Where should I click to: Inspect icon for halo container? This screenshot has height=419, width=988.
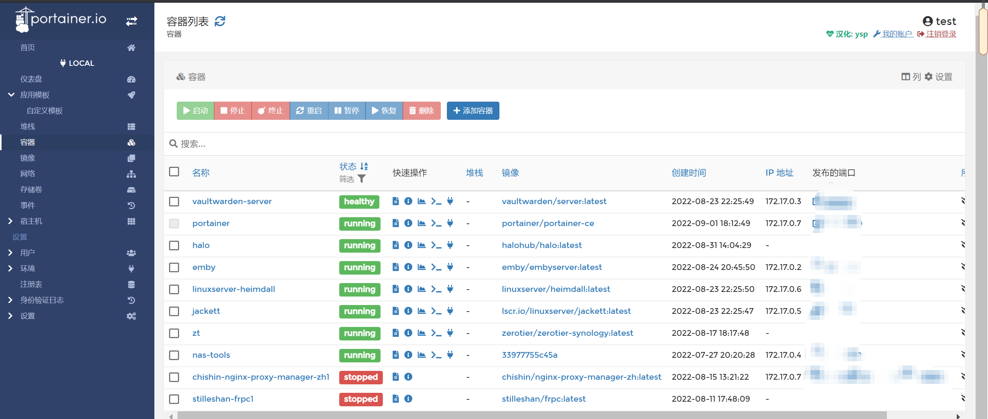[x=408, y=245]
